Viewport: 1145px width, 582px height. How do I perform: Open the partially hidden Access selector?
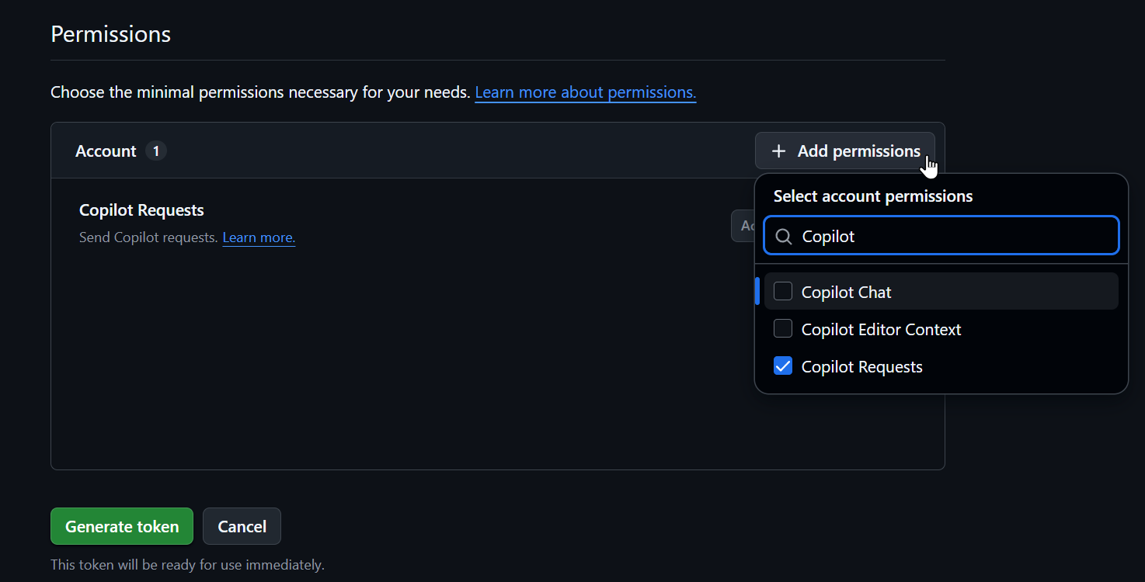click(746, 225)
